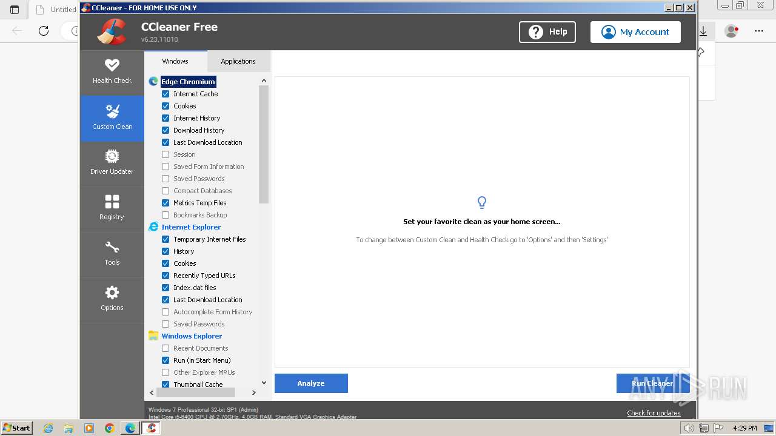Click the Check for updates link

[654, 413]
